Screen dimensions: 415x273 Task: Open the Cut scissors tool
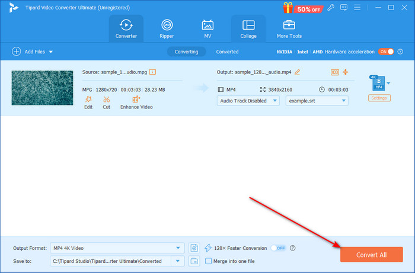click(x=106, y=102)
